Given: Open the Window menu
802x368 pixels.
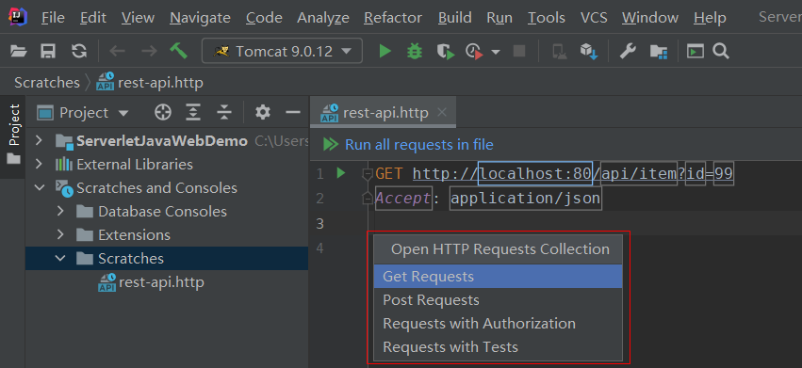Looking at the screenshot, I should click(650, 19).
